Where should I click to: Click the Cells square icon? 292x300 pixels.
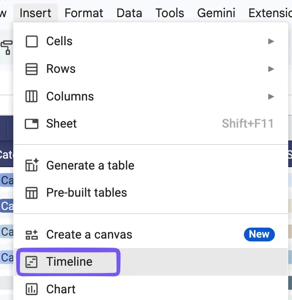[31, 41]
